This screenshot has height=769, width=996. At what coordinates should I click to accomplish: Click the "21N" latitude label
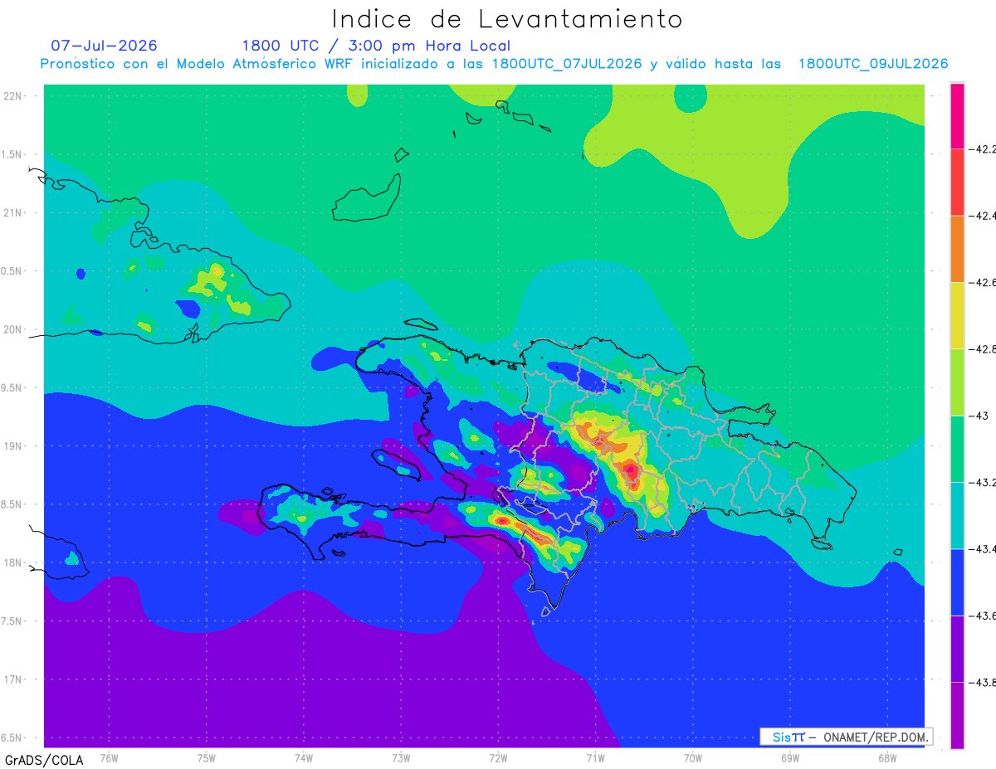click(14, 212)
